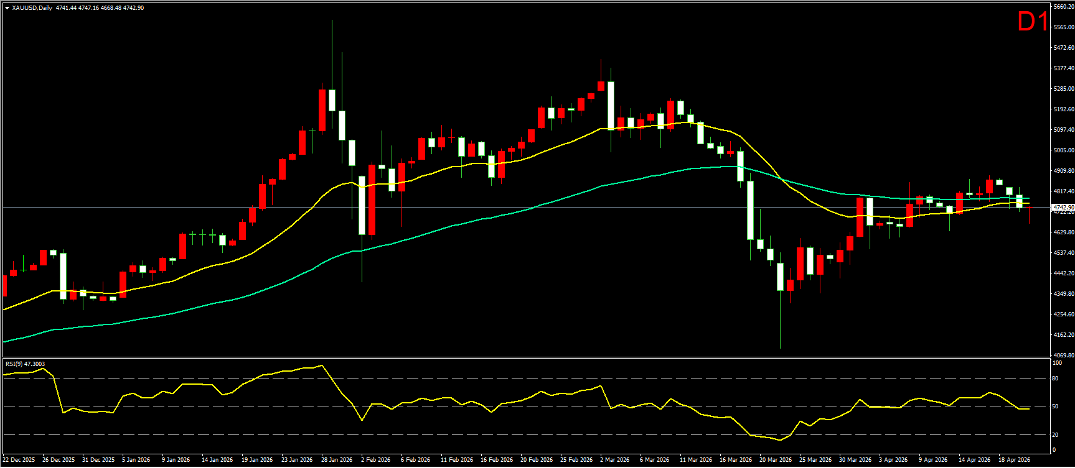Click the 4069.80 price axis label
The image size is (1075, 468).
tap(1063, 355)
